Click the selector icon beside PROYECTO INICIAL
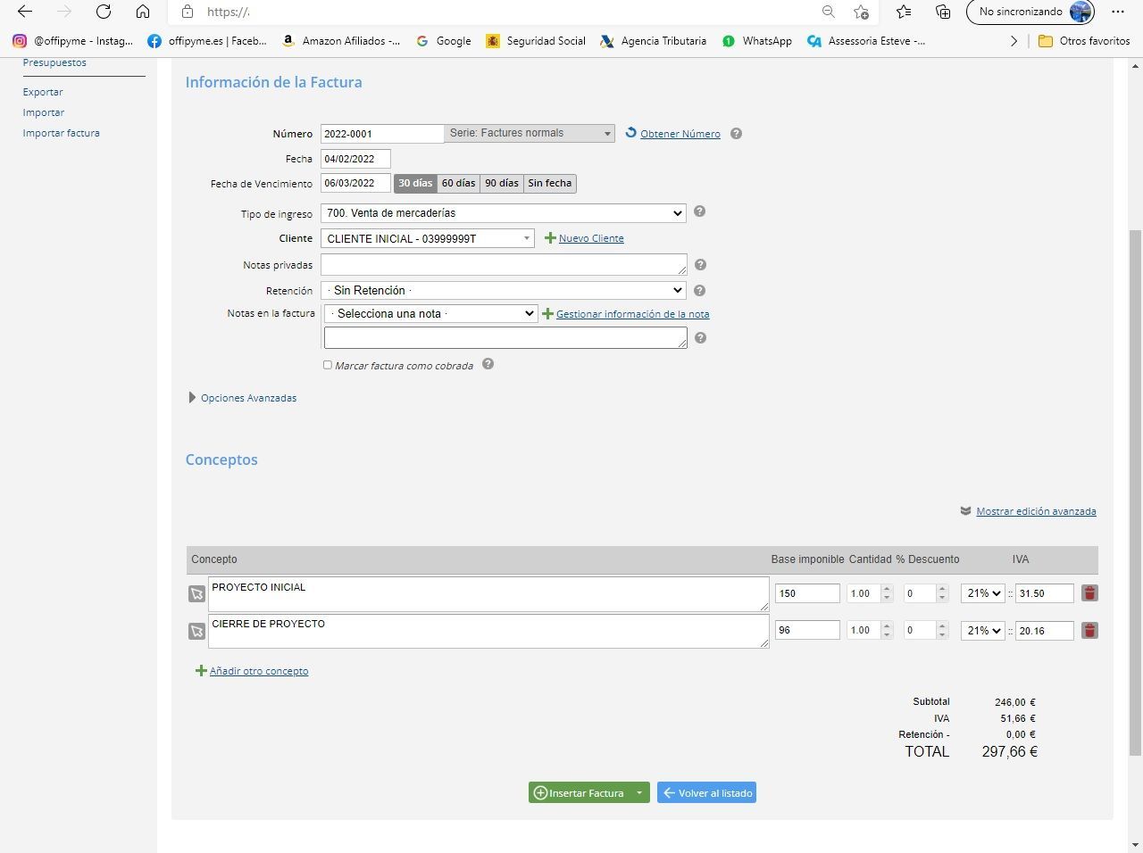 (x=196, y=594)
